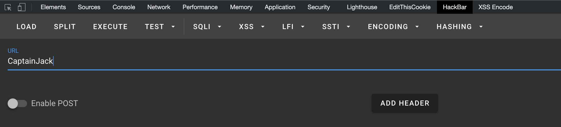561x127 pixels.
Task: Select the XSS Encode tab
Action: click(495, 7)
